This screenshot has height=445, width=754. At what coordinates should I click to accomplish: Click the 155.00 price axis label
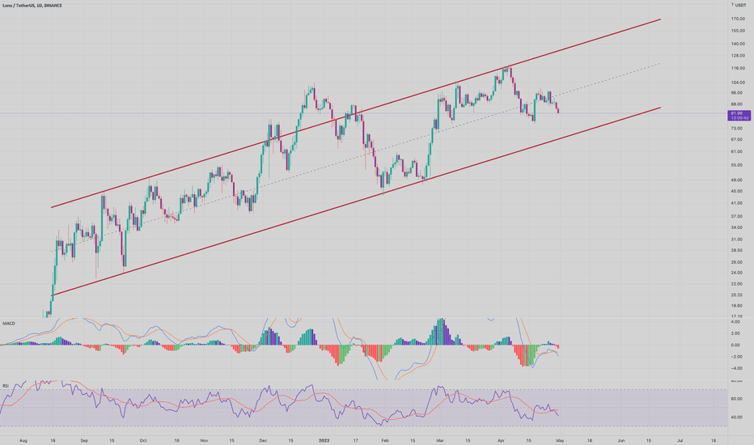point(738,31)
